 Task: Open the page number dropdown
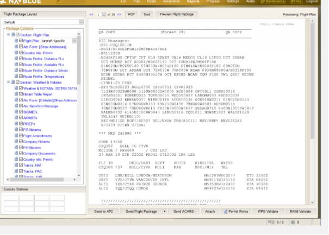click(104, 15)
